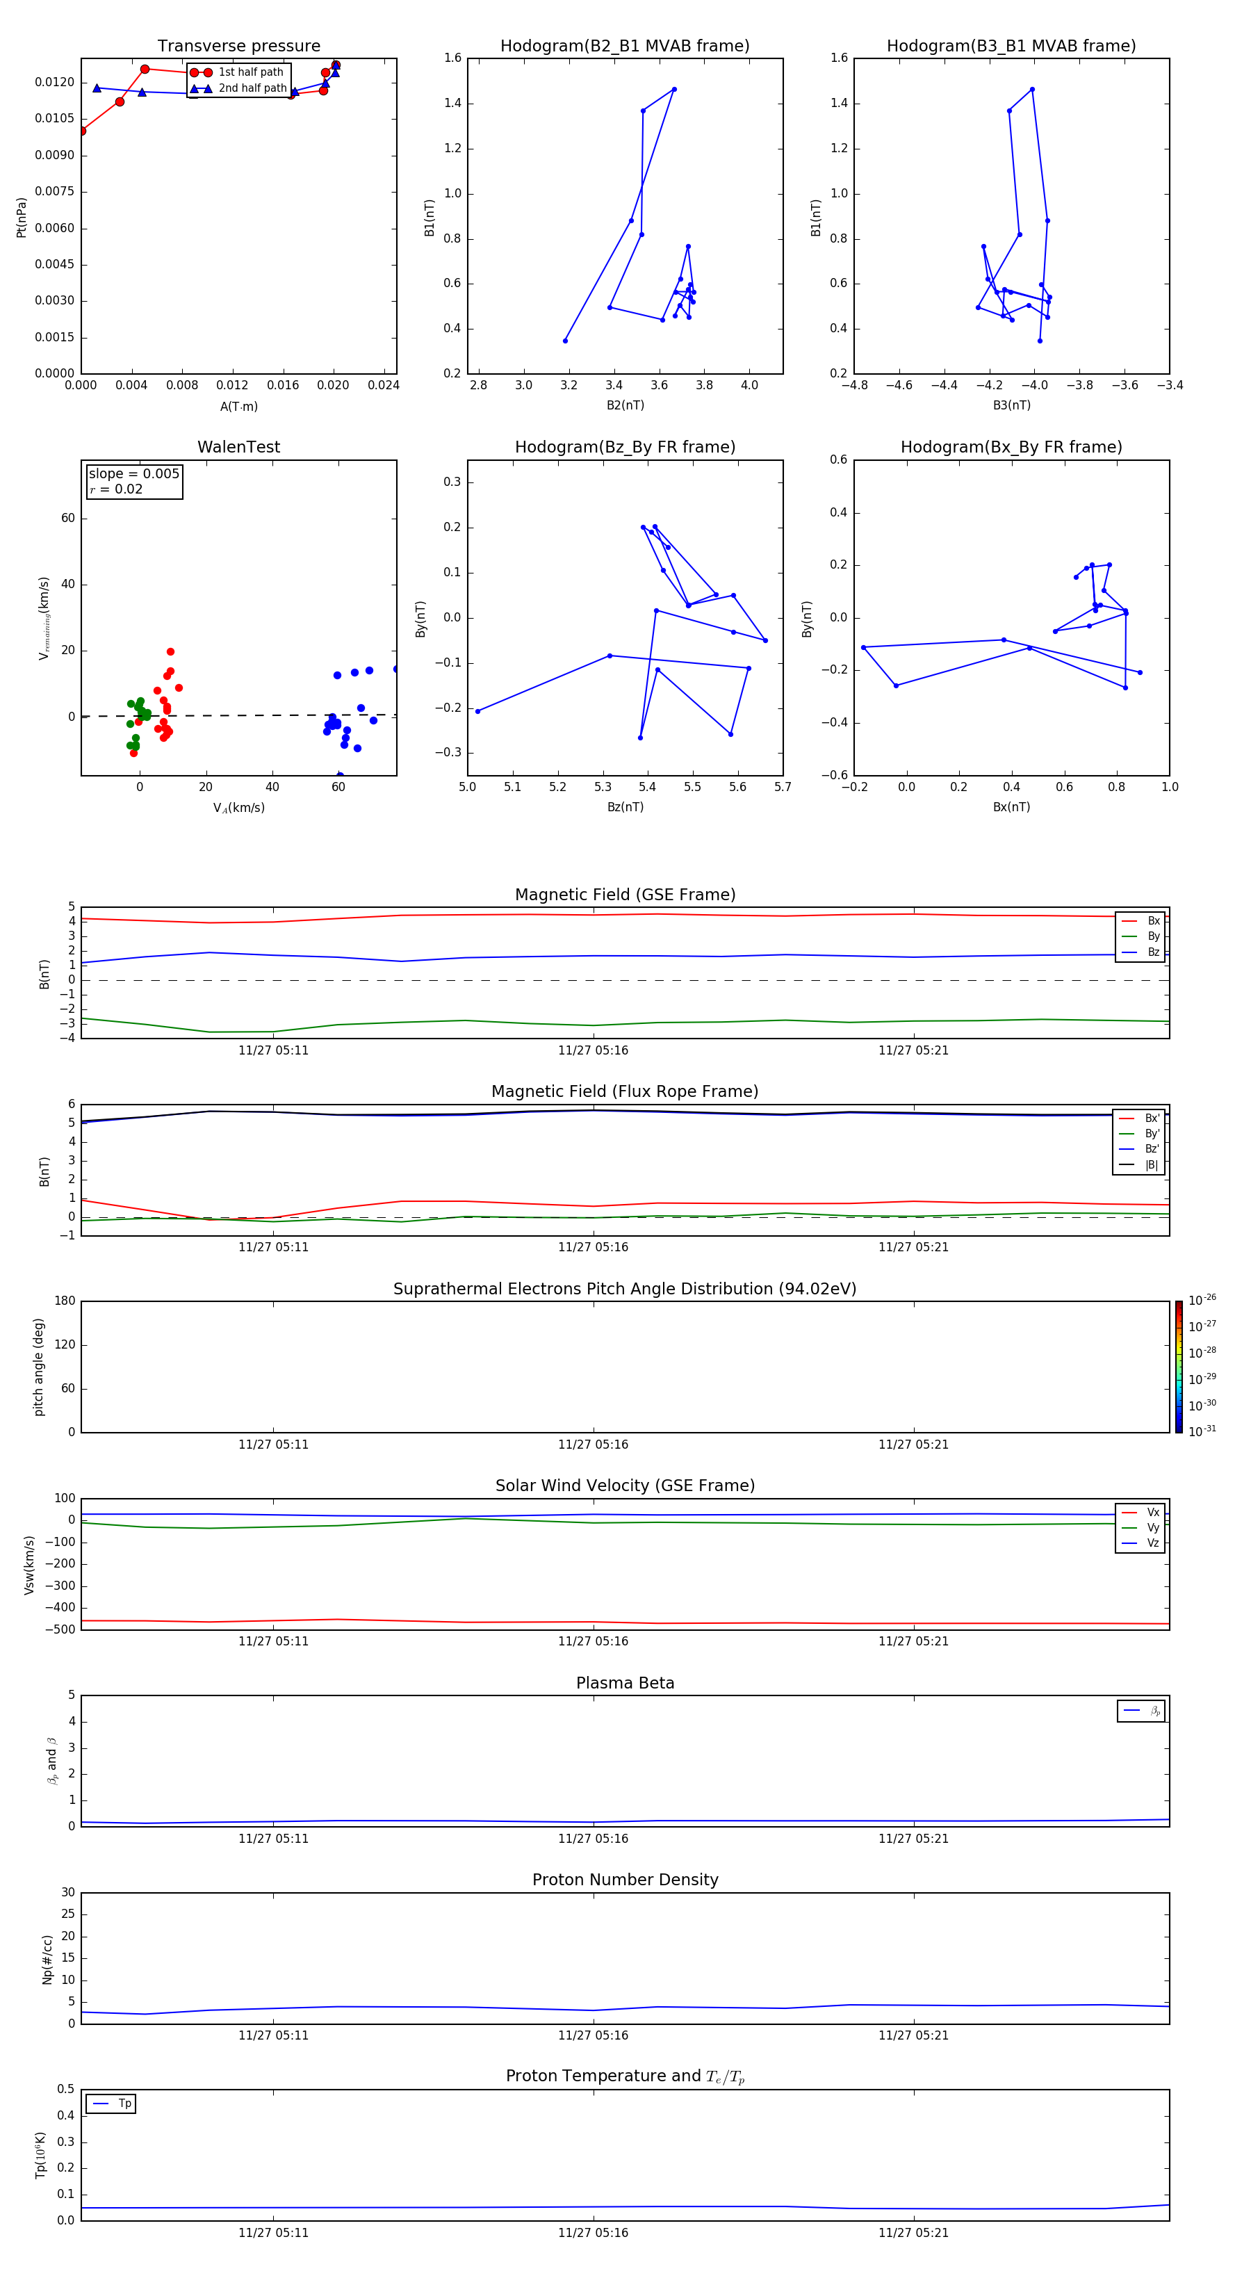
Task: Click the 'Magnetic Field (Flux Rope Frame)' title
Action: (x=625, y=1092)
